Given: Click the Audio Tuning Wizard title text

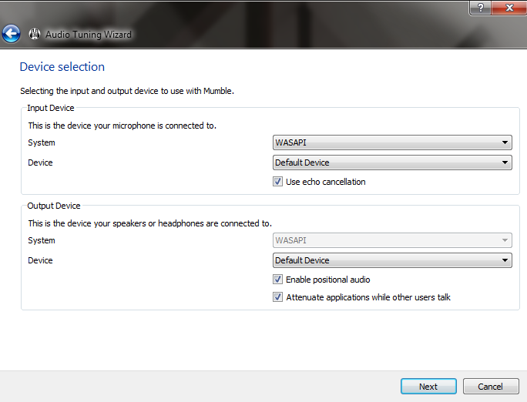Looking at the screenshot, I should [x=89, y=35].
